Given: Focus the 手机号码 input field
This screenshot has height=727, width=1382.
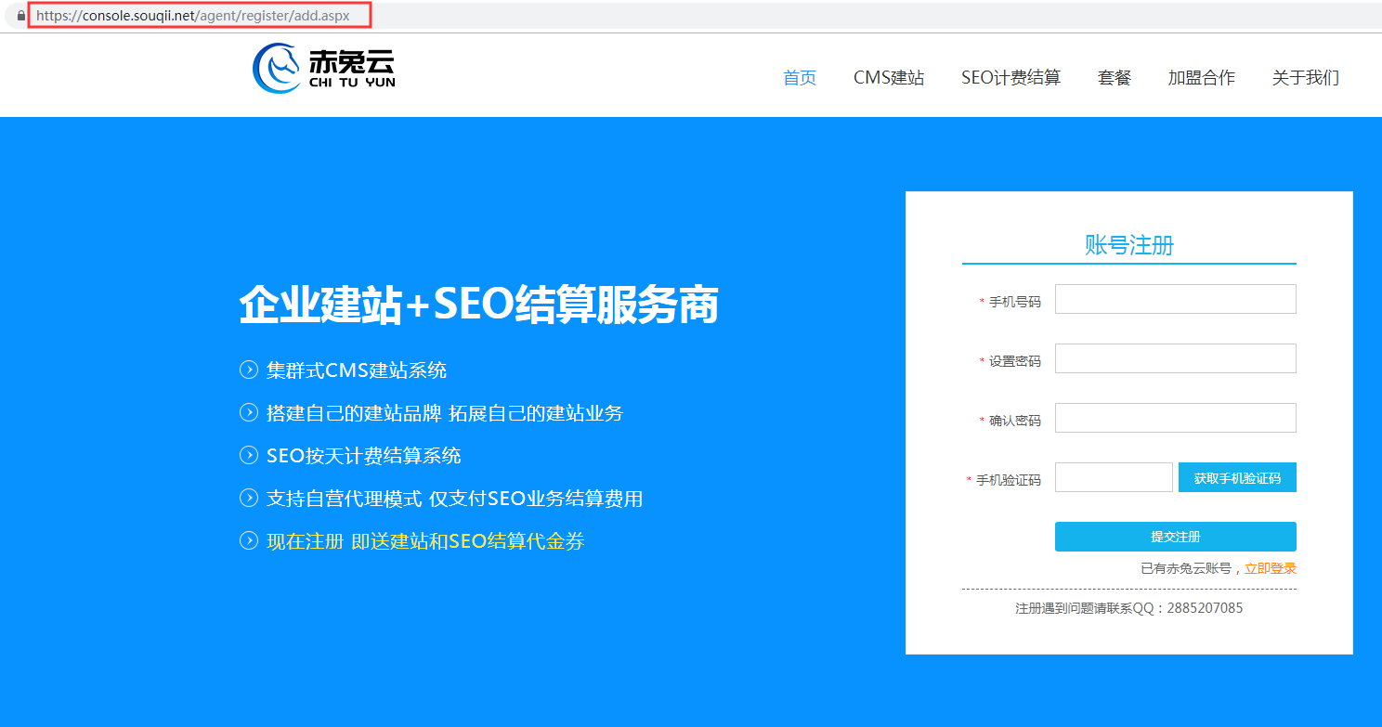Looking at the screenshot, I should coord(1175,299).
